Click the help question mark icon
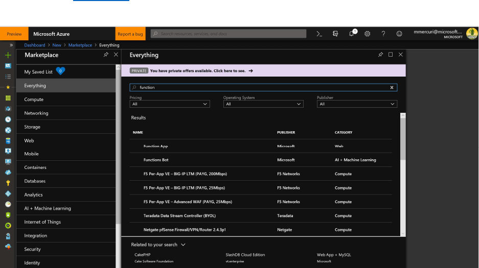The width and height of the screenshot is (479, 268). 383,34
